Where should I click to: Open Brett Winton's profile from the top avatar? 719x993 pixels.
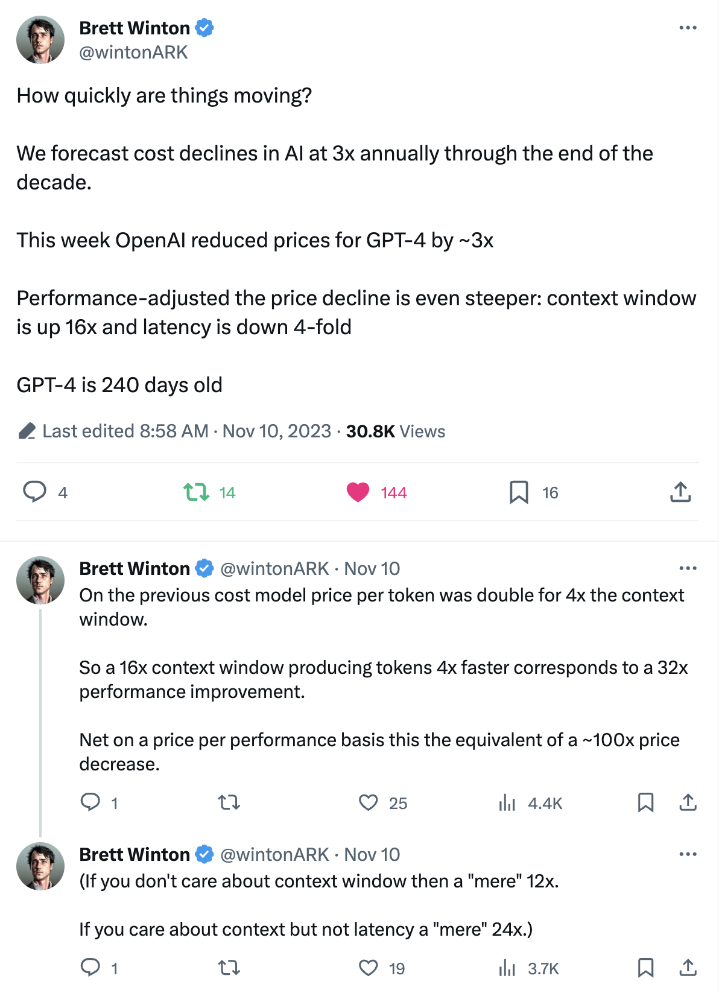click(40, 40)
